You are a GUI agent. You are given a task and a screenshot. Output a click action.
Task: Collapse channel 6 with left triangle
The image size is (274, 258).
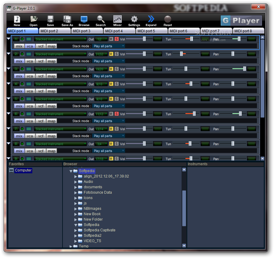point(9,113)
